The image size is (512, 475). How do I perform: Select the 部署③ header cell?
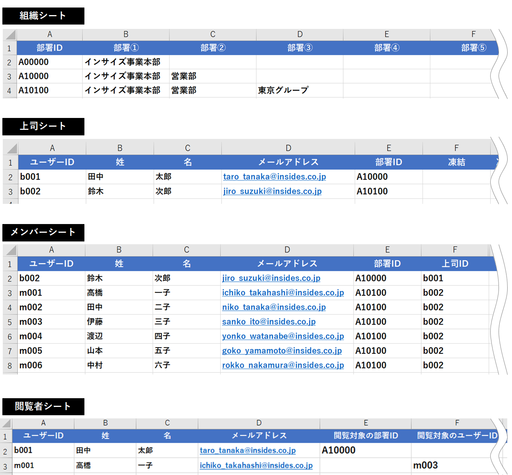coord(300,48)
